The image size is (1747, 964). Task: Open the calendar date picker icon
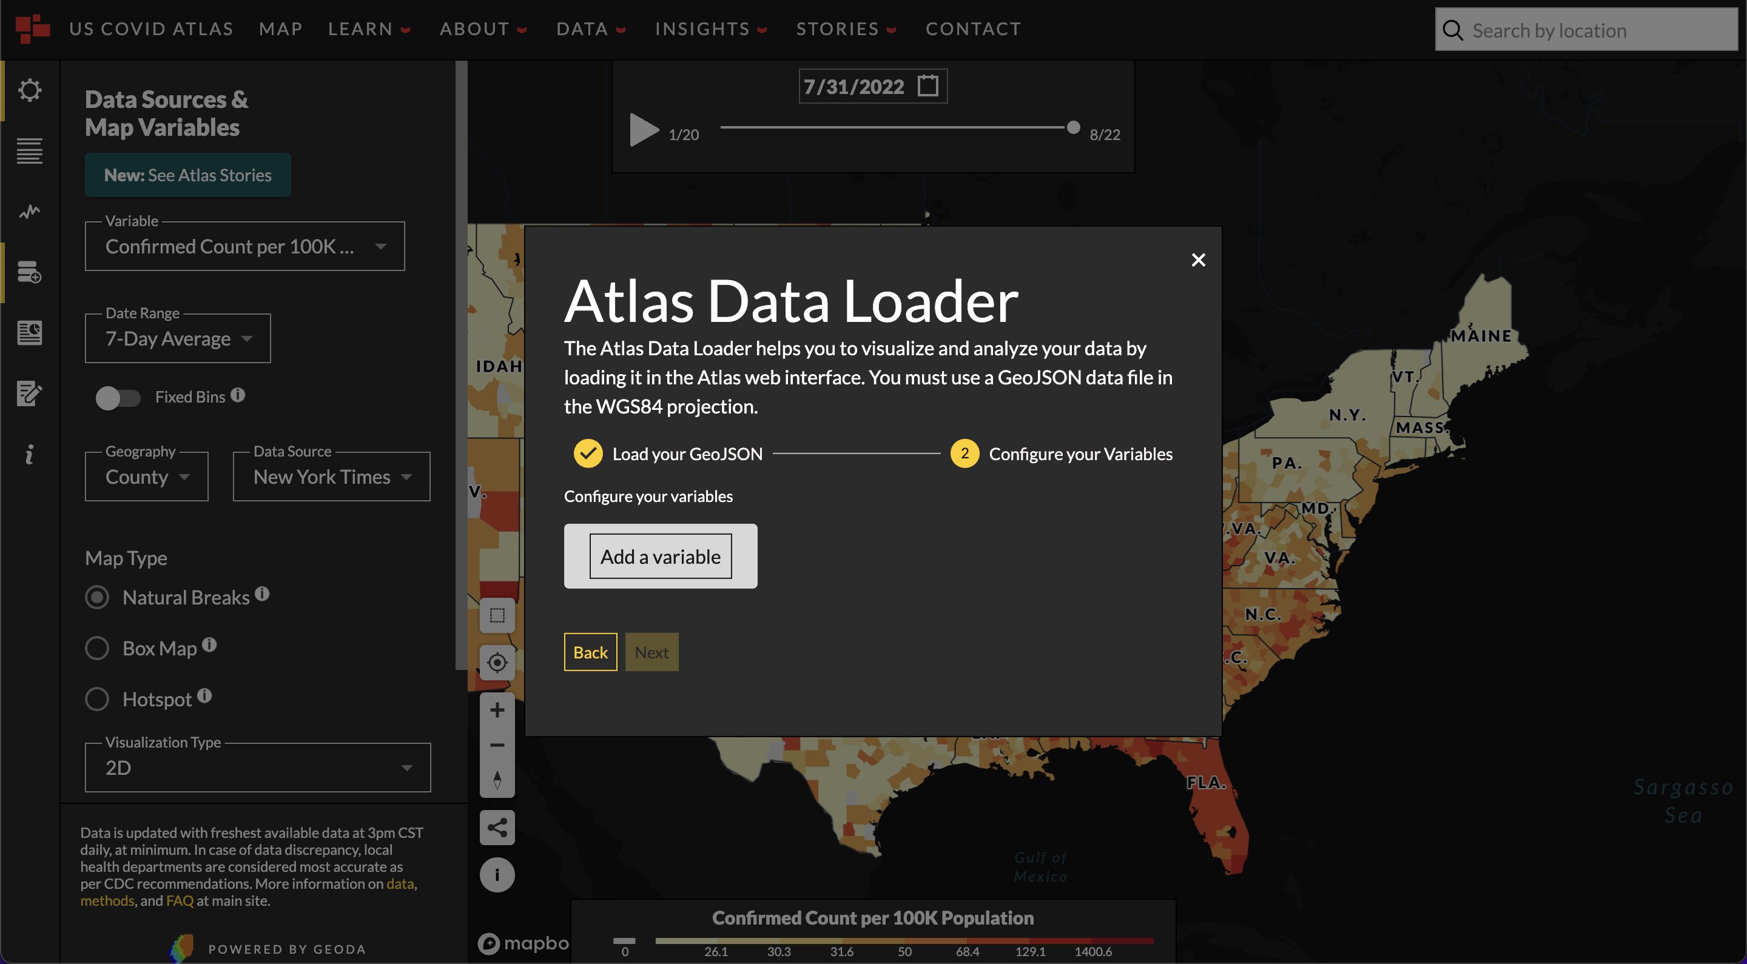click(x=927, y=86)
